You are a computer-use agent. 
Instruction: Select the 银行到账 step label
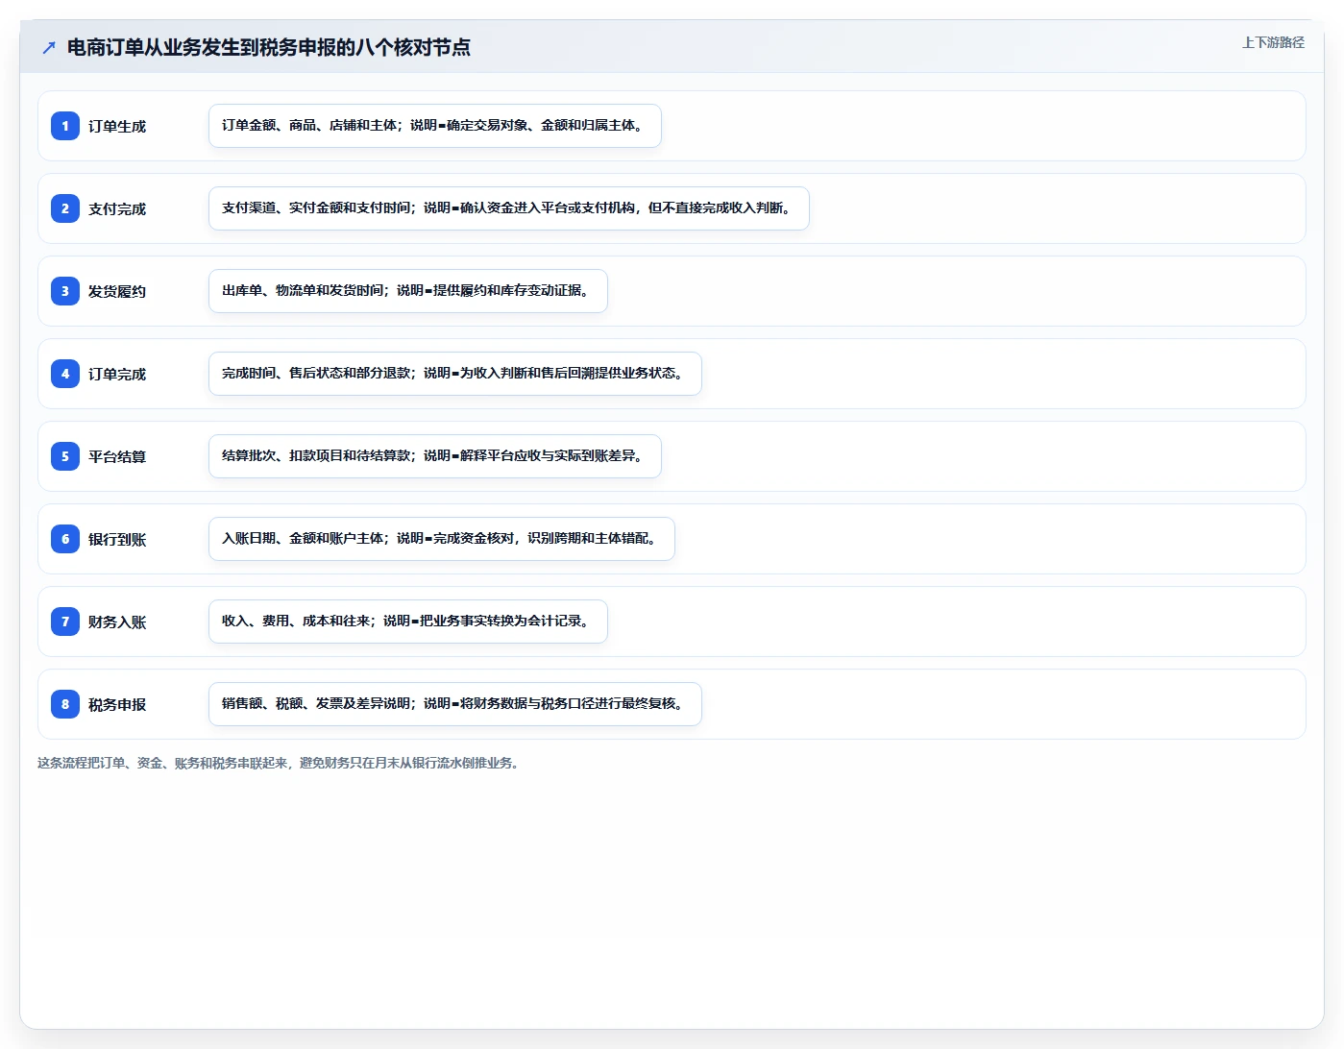(117, 539)
